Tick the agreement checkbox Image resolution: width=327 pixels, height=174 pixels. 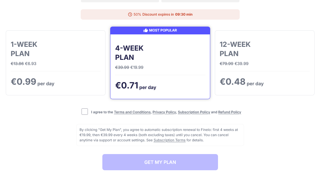(x=85, y=112)
